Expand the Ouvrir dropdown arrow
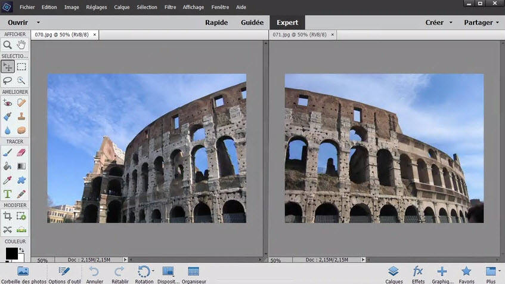This screenshot has height=284, width=505. (x=38, y=23)
